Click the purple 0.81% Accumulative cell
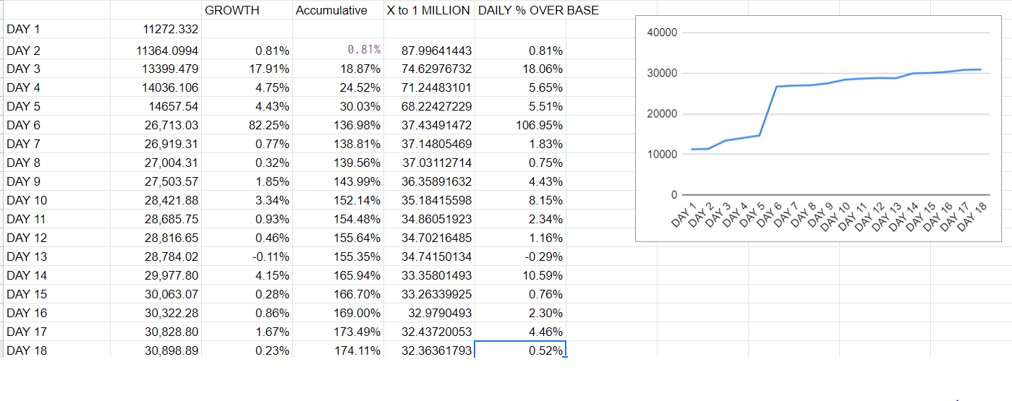 (338, 51)
